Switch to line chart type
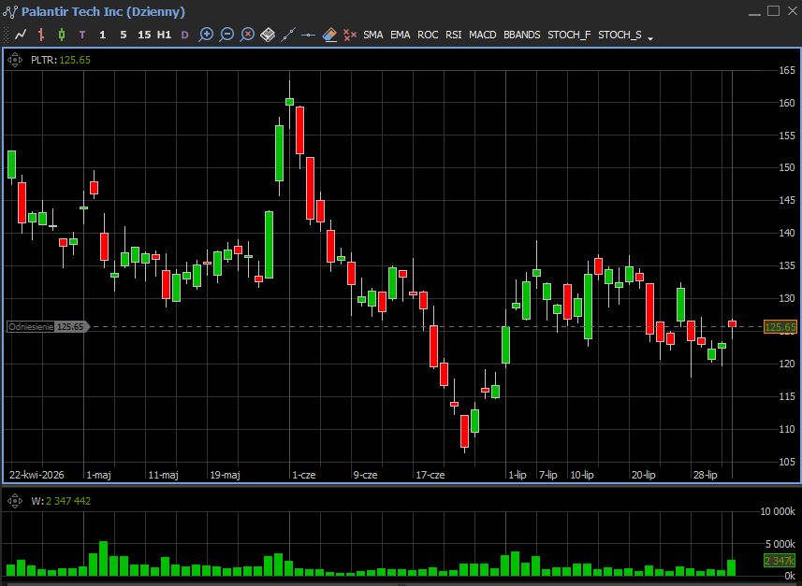 tap(21, 35)
